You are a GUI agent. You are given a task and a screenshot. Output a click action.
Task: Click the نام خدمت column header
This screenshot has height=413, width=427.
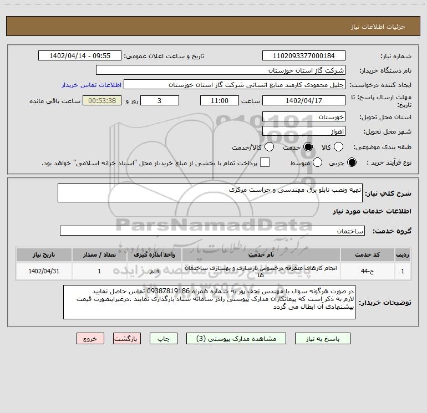(x=261, y=255)
